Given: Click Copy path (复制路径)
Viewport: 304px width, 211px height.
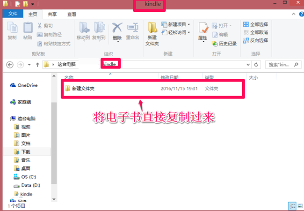Looking at the screenshot, I should coord(50,35).
